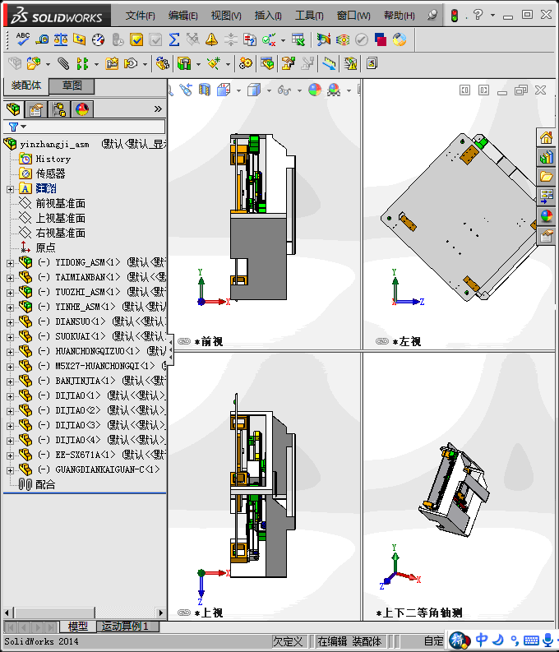Viewport: 559px width, 652px height.
Task: Click the Assembly Features icon
Action: tap(183, 63)
